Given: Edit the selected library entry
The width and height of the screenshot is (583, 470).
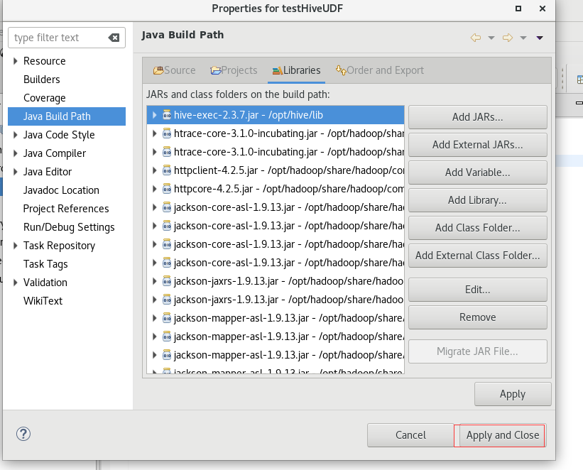Looking at the screenshot, I should (477, 290).
